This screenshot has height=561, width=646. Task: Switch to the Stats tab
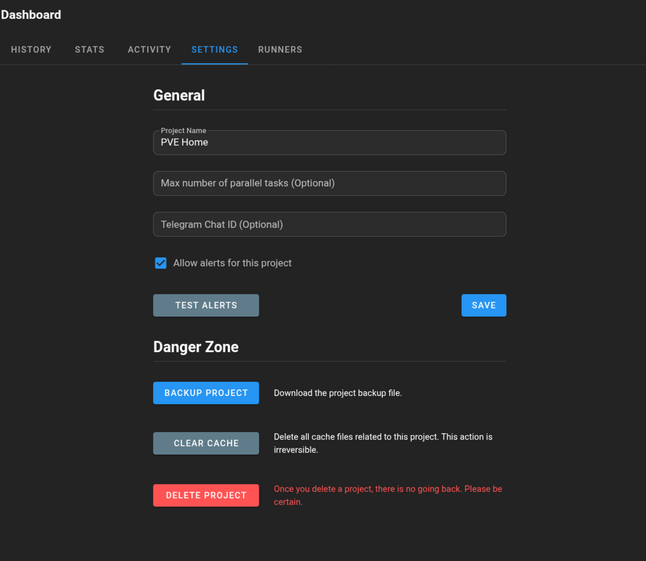click(x=89, y=50)
